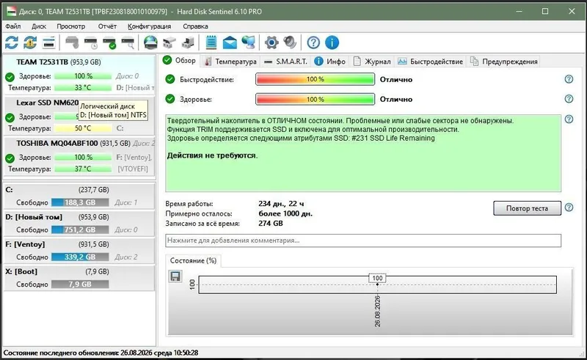Open the Конфигурация menu

[x=149, y=26]
